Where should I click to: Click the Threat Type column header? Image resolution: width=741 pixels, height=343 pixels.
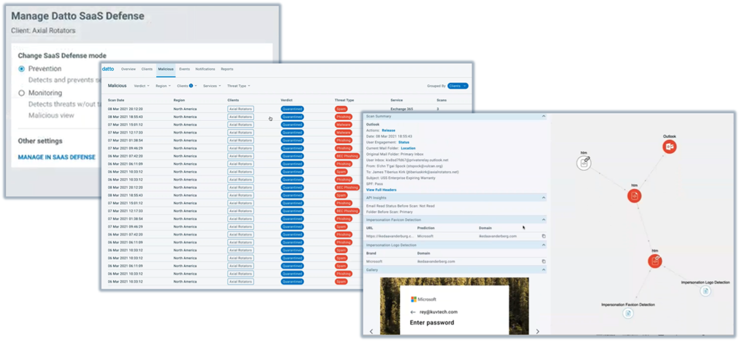tap(344, 100)
